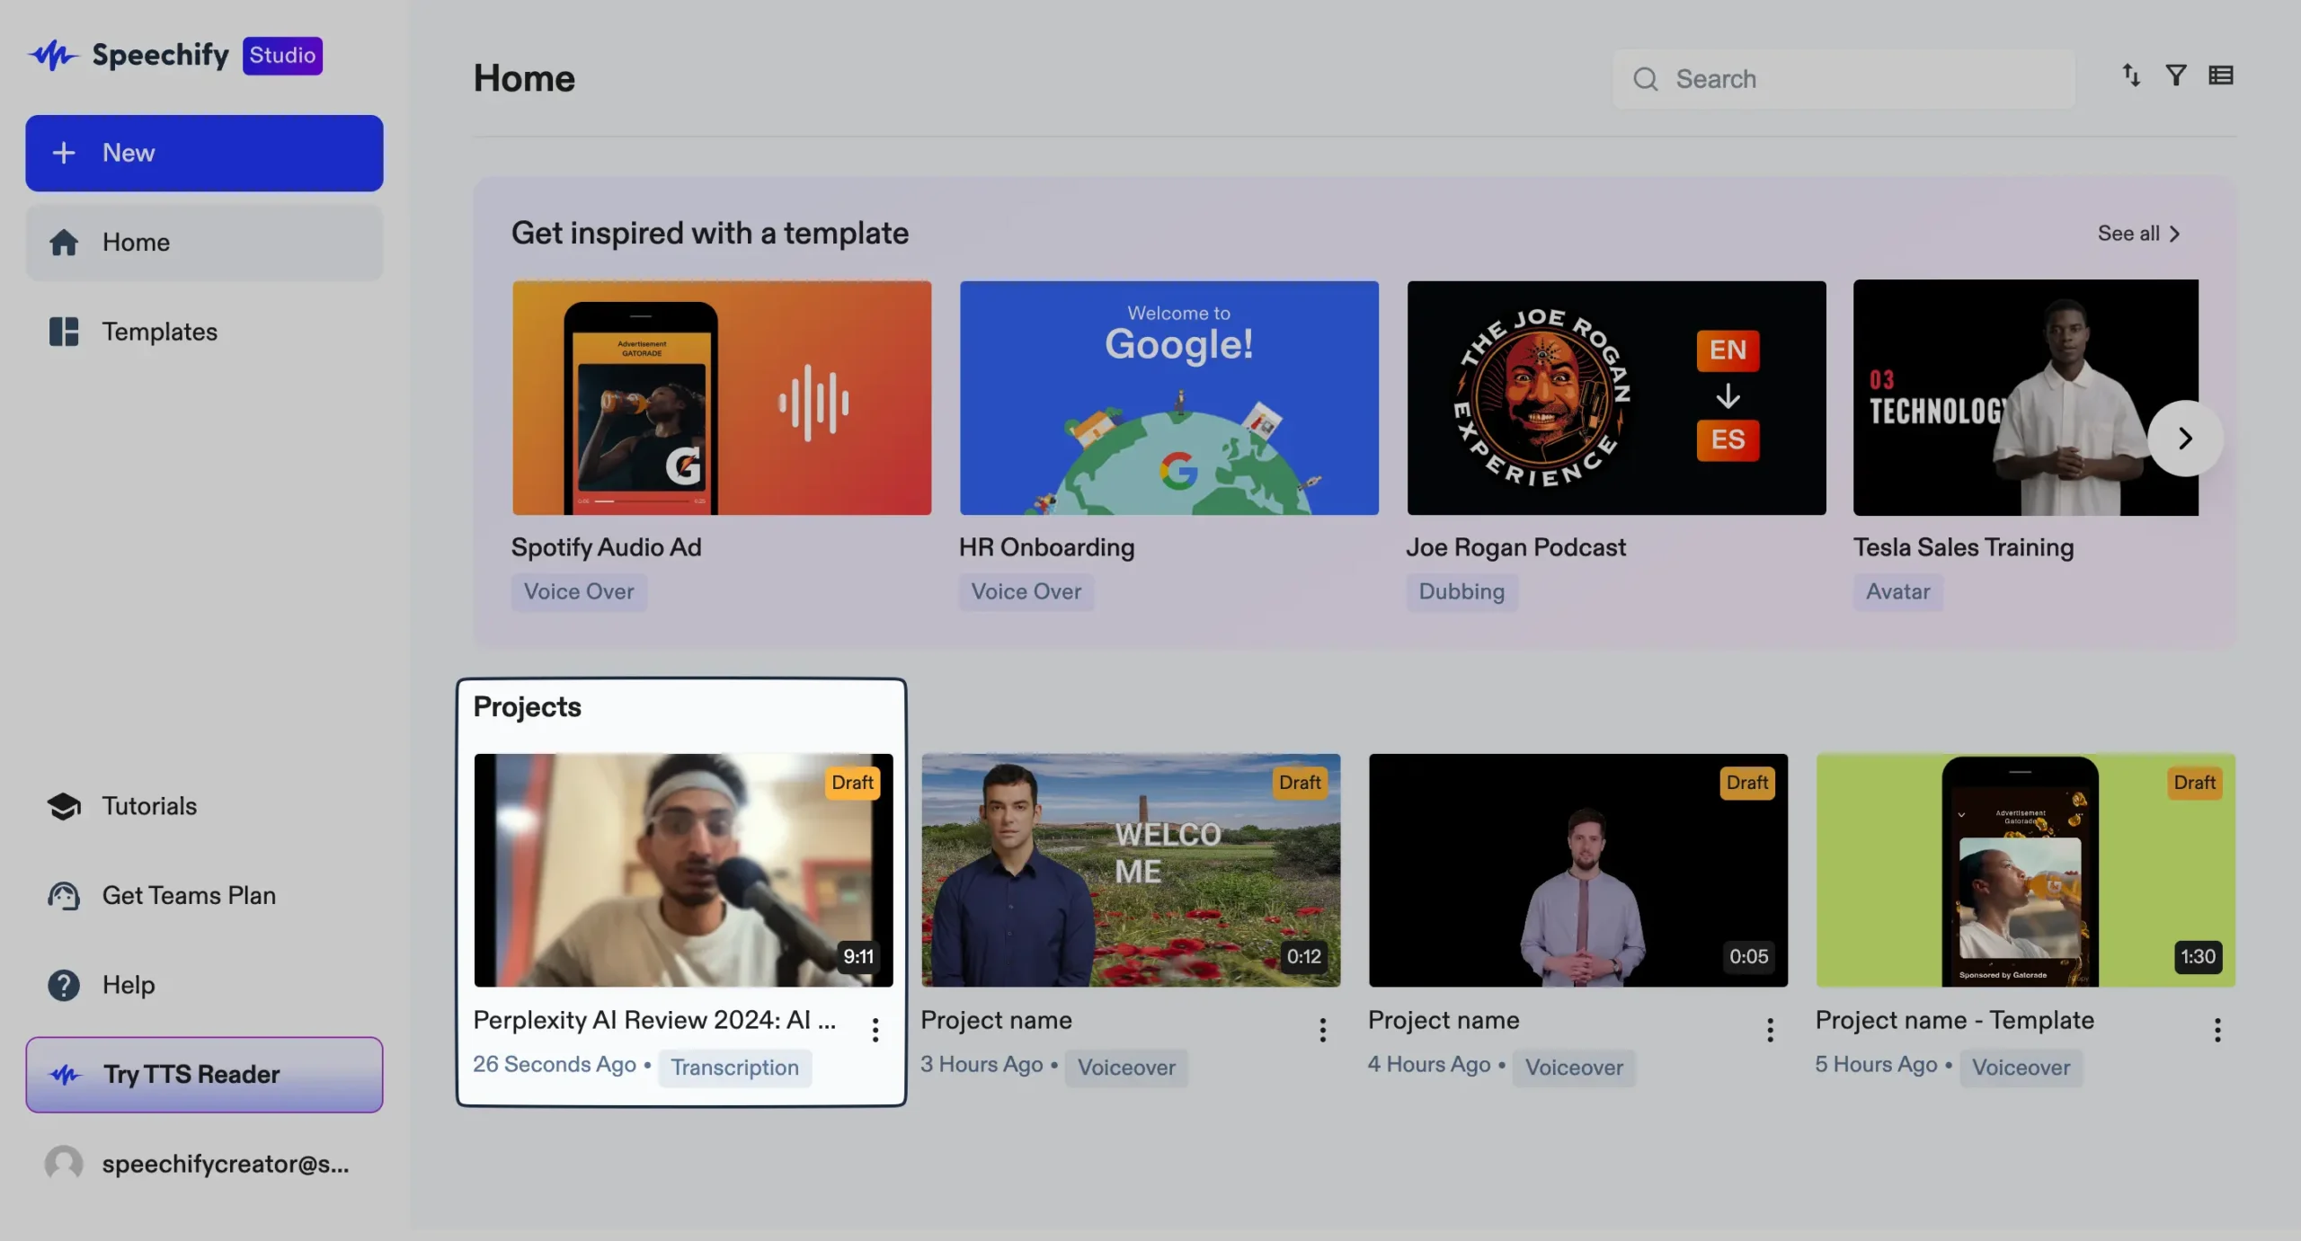Click the 9:11 duration label
The height and width of the screenshot is (1241, 2301).
858,957
